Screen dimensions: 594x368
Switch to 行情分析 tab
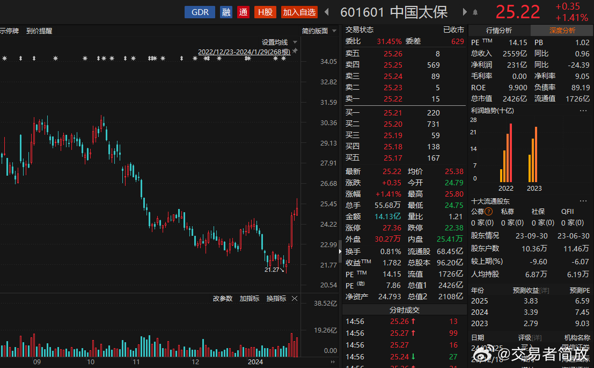coord(499,30)
